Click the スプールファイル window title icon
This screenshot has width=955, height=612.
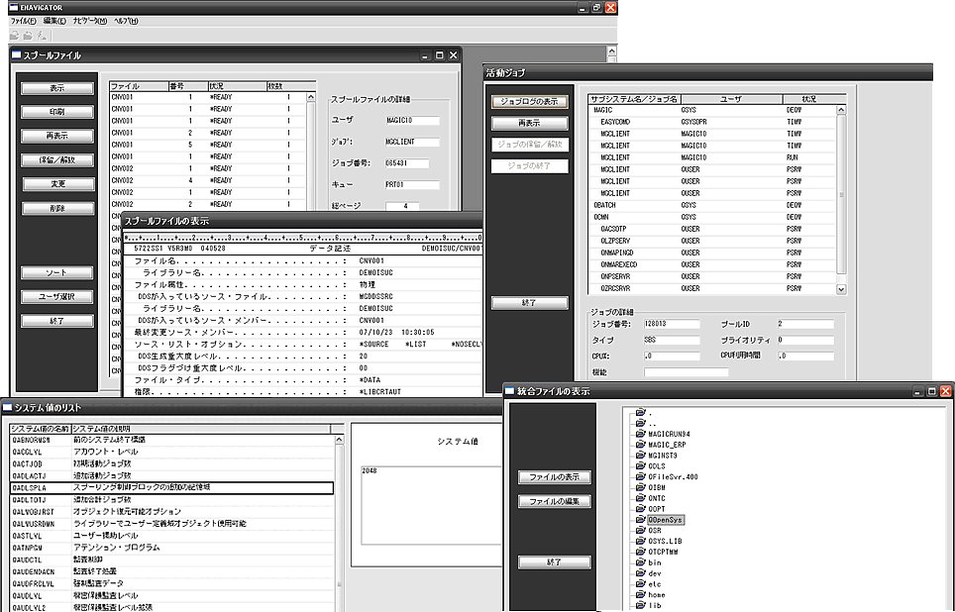point(17,54)
